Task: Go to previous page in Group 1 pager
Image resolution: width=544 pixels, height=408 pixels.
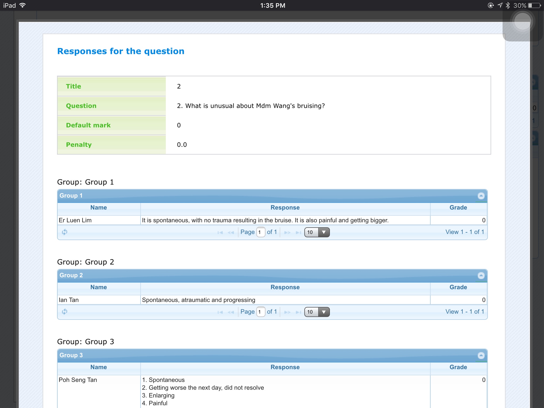Action: [231, 232]
